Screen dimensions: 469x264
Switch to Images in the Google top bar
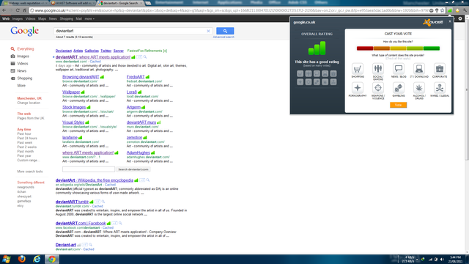(x=18, y=18)
